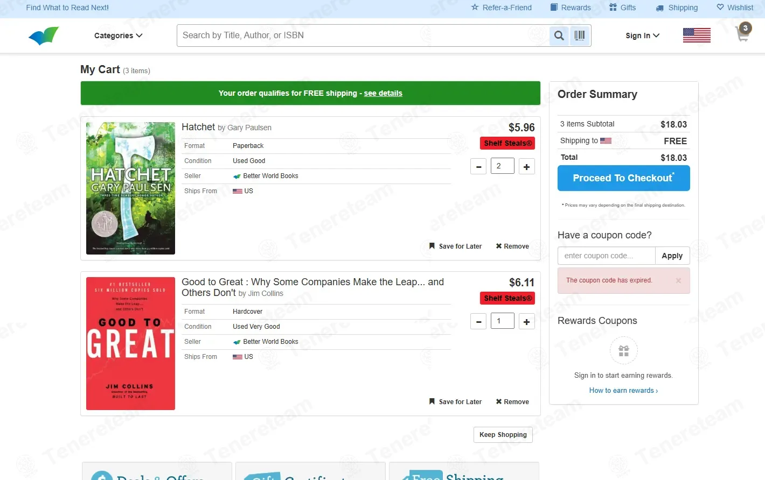Screen dimensions: 765x480
Task: Open Gifts in top bar
Action: [x=623, y=8]
